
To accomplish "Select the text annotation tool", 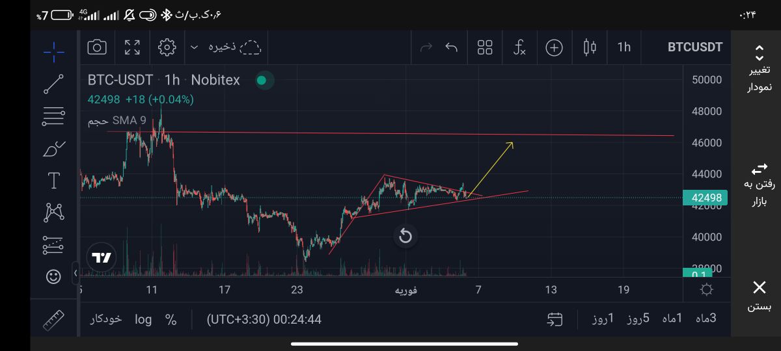I will (53, 181).
